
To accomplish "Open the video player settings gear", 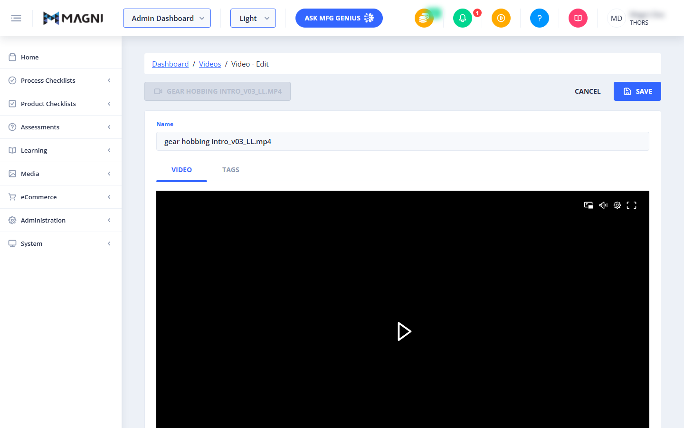I will click(x=617, y=205).
